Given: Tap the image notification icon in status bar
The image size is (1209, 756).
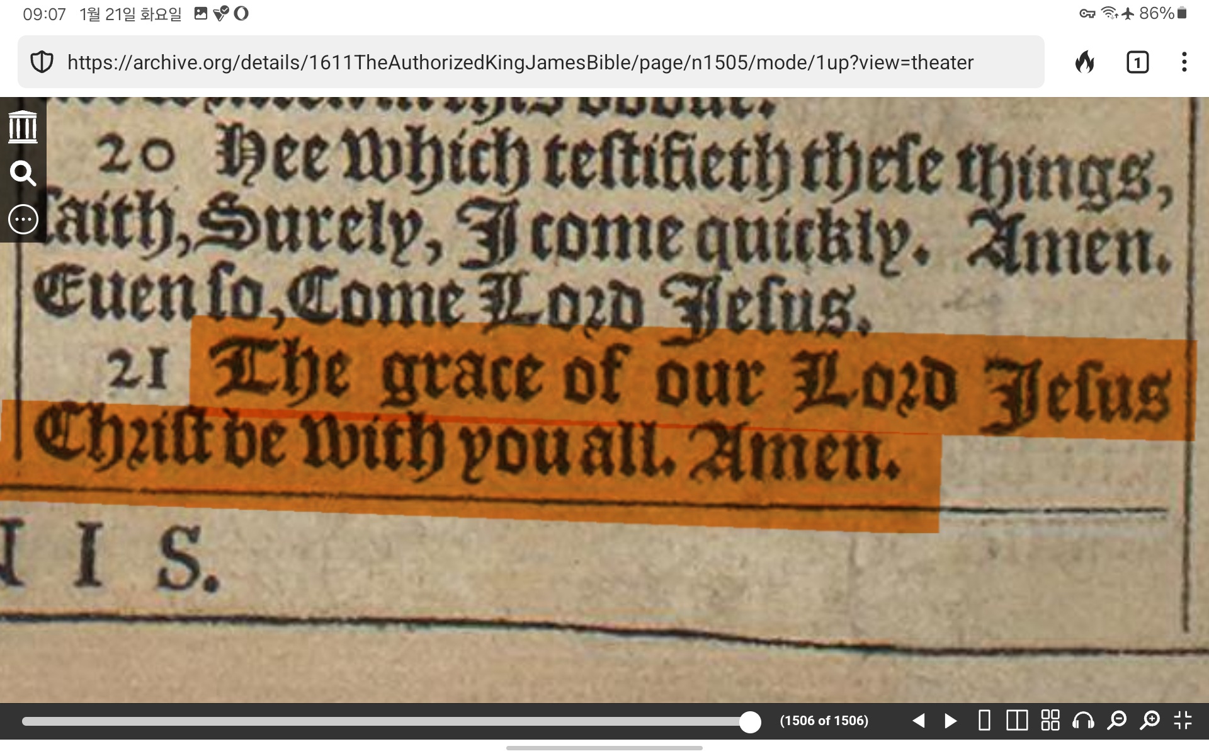Looking at the screenshot, I should [201, 13].
